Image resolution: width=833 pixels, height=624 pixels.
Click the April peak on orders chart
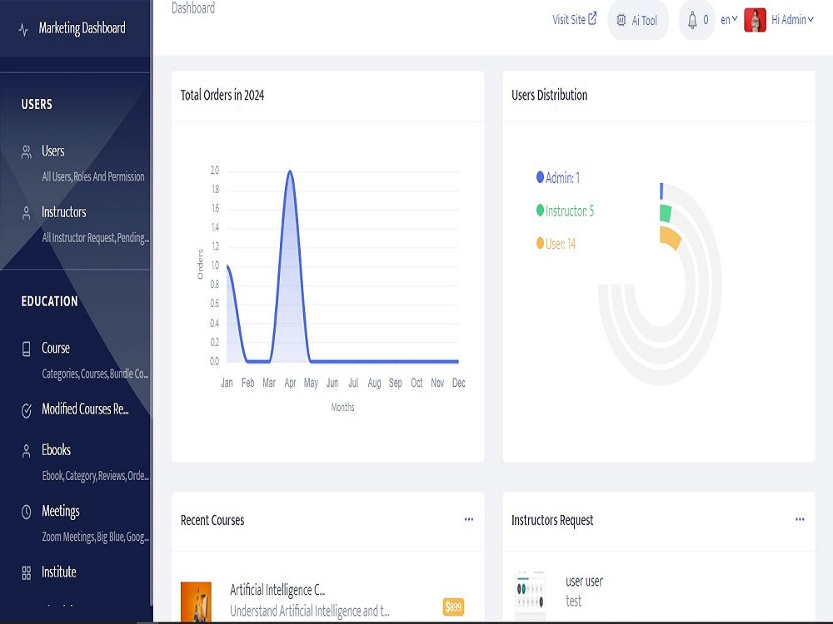click(290, 171)
